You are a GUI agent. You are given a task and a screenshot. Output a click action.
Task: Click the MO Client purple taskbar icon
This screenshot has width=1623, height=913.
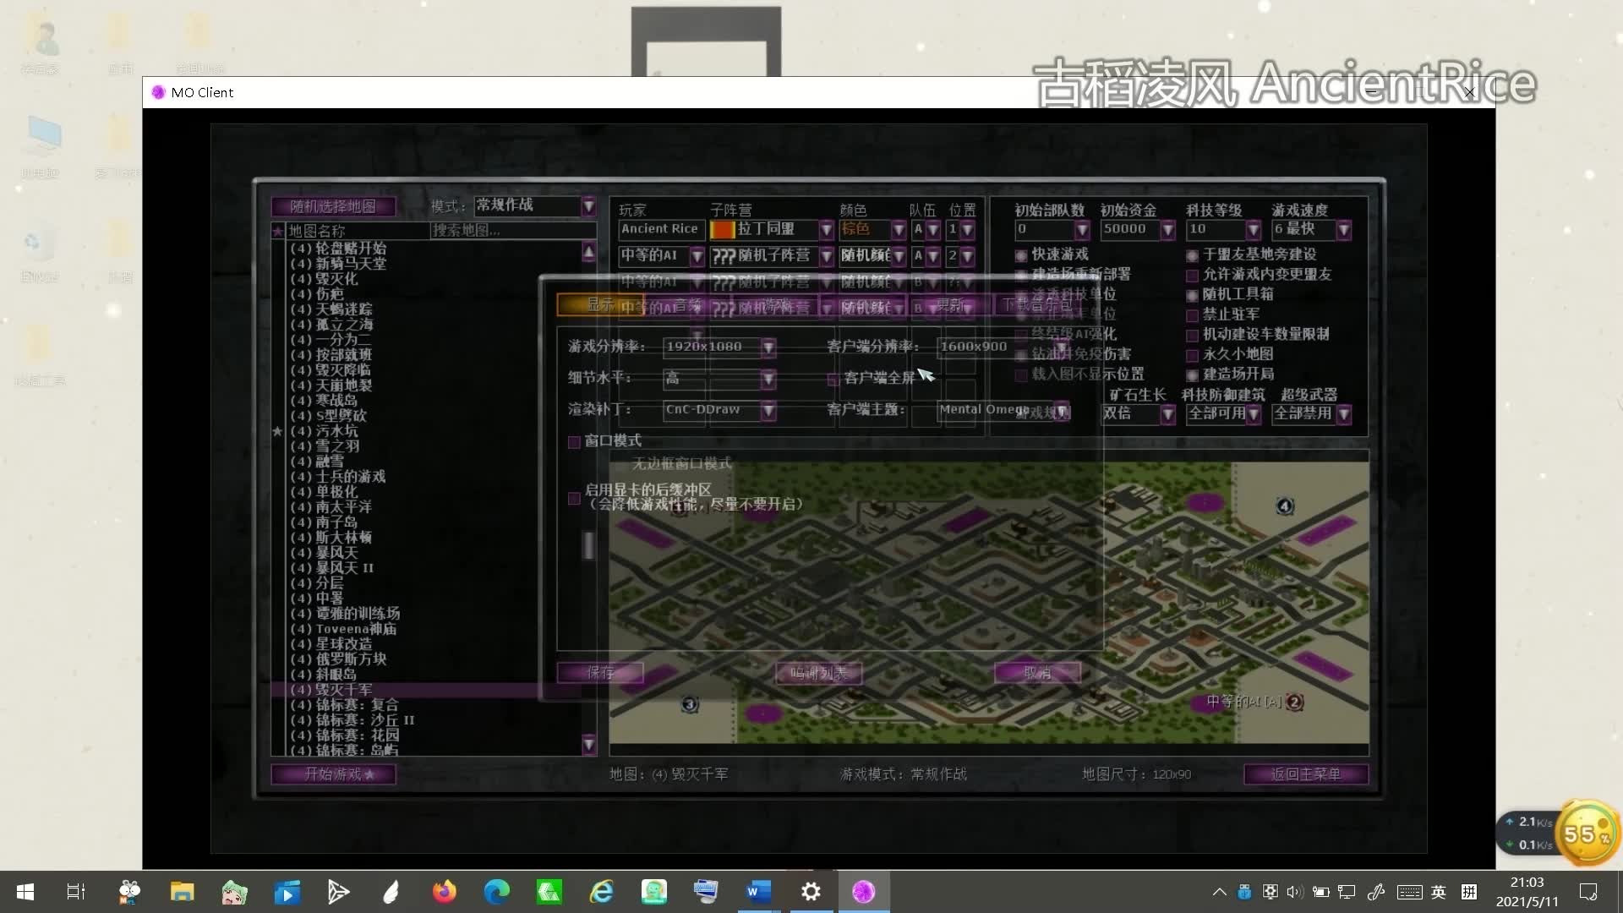[x=863, y=892]
